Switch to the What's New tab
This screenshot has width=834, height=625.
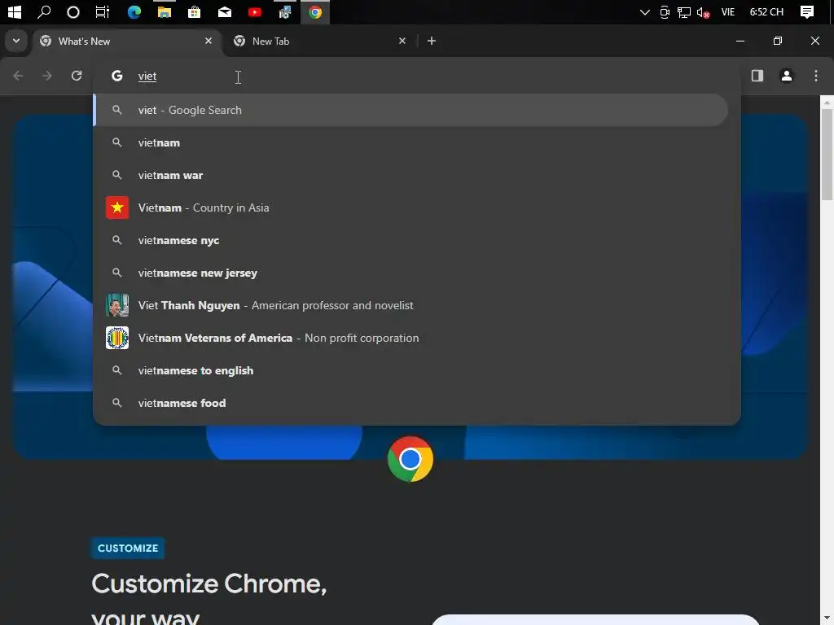(x=128, y=41)
